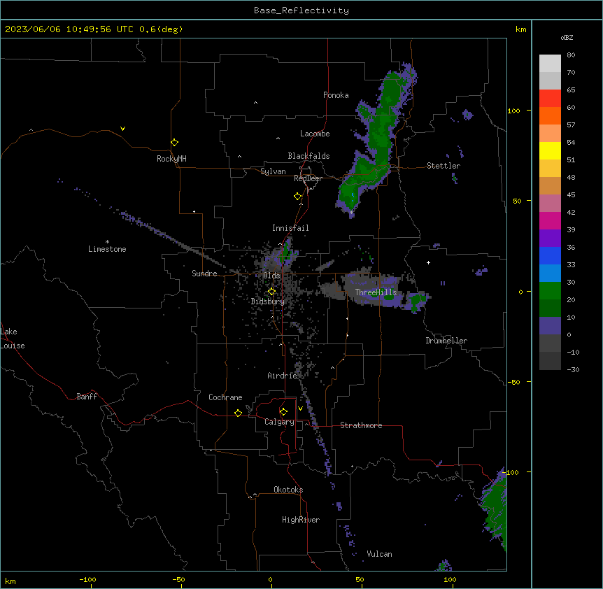Click the dBZ legend heading
This screenshot has height=589, width=603.
pos(567,38)
